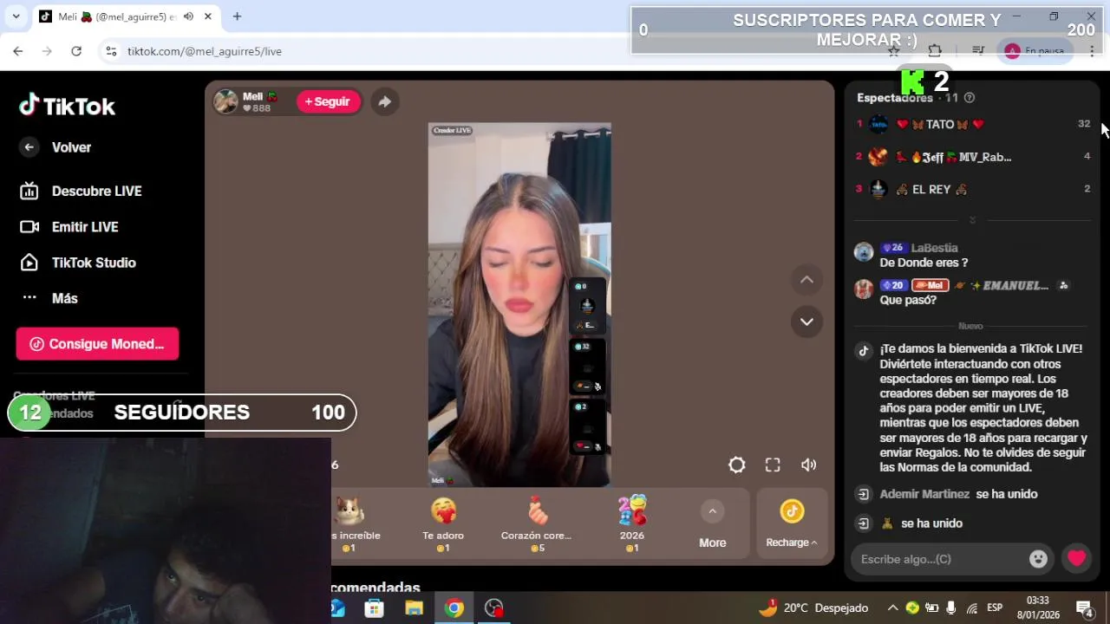Click the 'Escribe algo' chat input
1110x624 pixels.
click(941, 559)
